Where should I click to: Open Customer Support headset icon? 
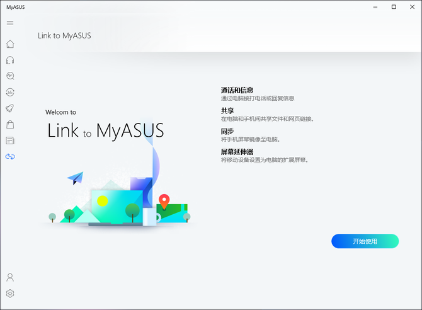point(10,60)
